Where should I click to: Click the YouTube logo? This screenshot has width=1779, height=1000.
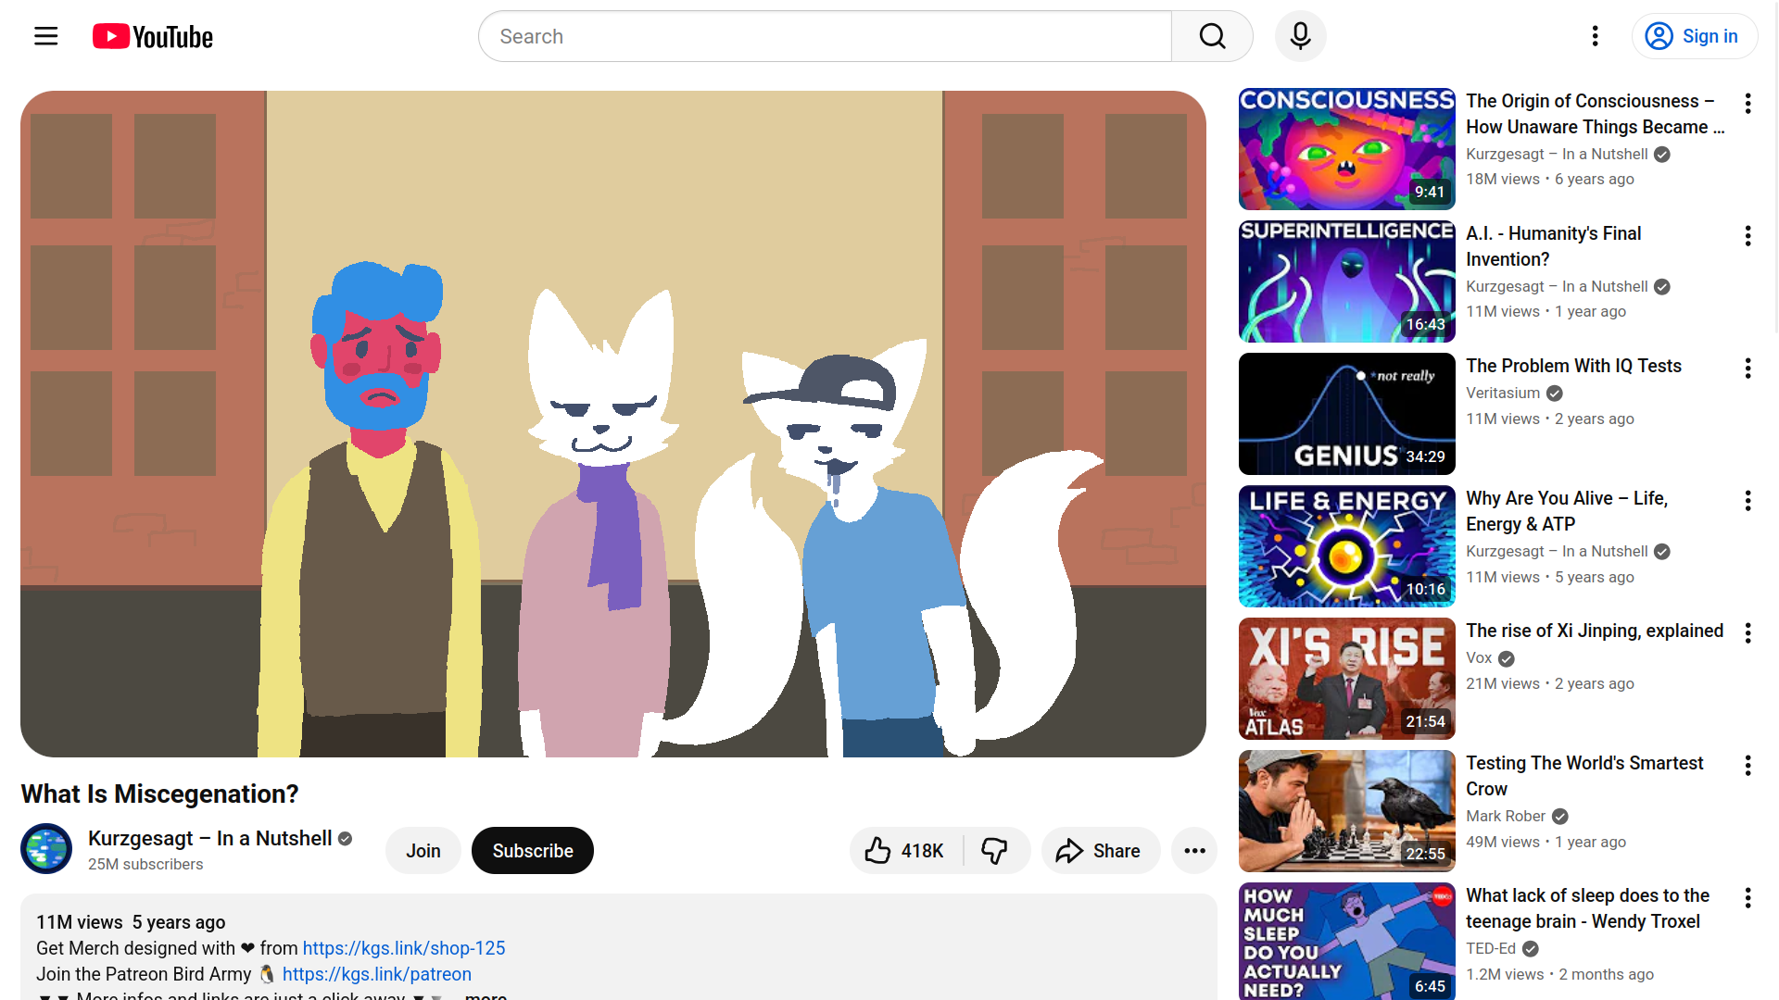tap(153, 36)
